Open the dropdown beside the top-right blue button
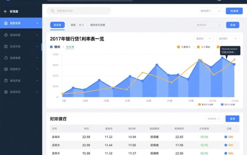The height and width of the screenshot is (155, 247). click(210, 11)
